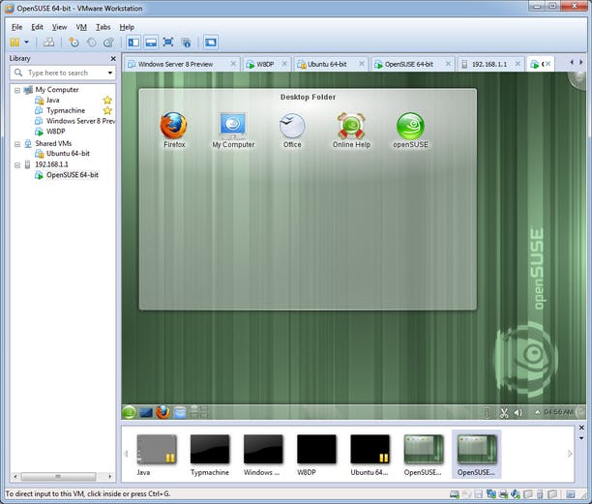Screen dimensions: 592x504
Task: Toggle the thumbnail bar toolbar button
Action: (151, 43)
